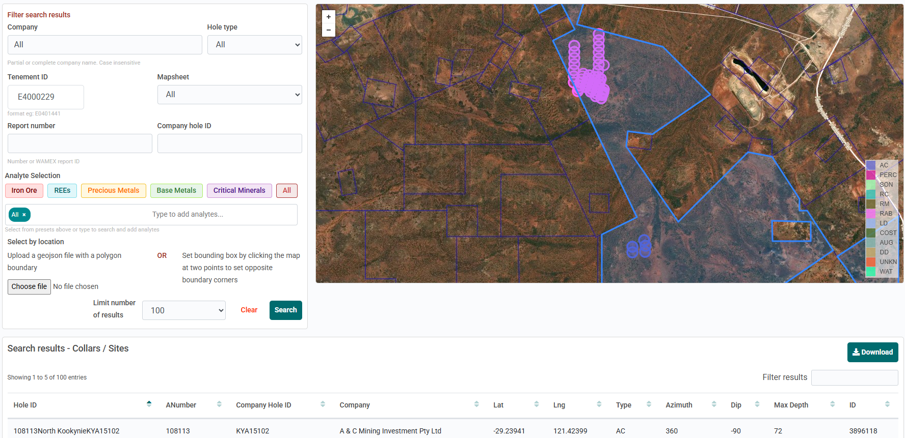Click the DD legend color swatch
Screen dimensions: 905x438
[871, 252]
